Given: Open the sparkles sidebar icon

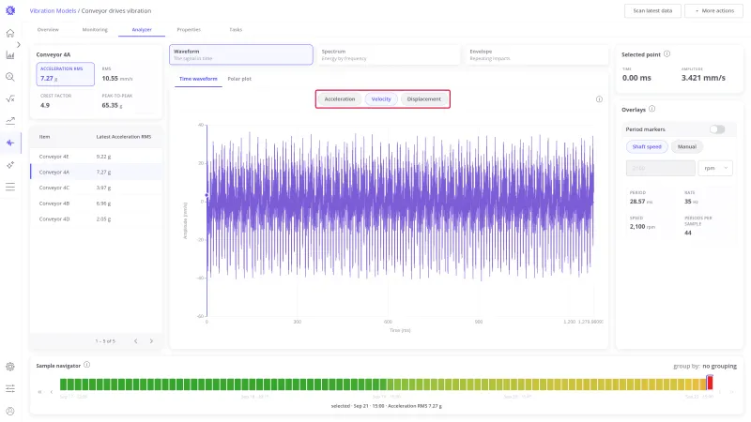Looking at the screenshot, I should (10, 165).
